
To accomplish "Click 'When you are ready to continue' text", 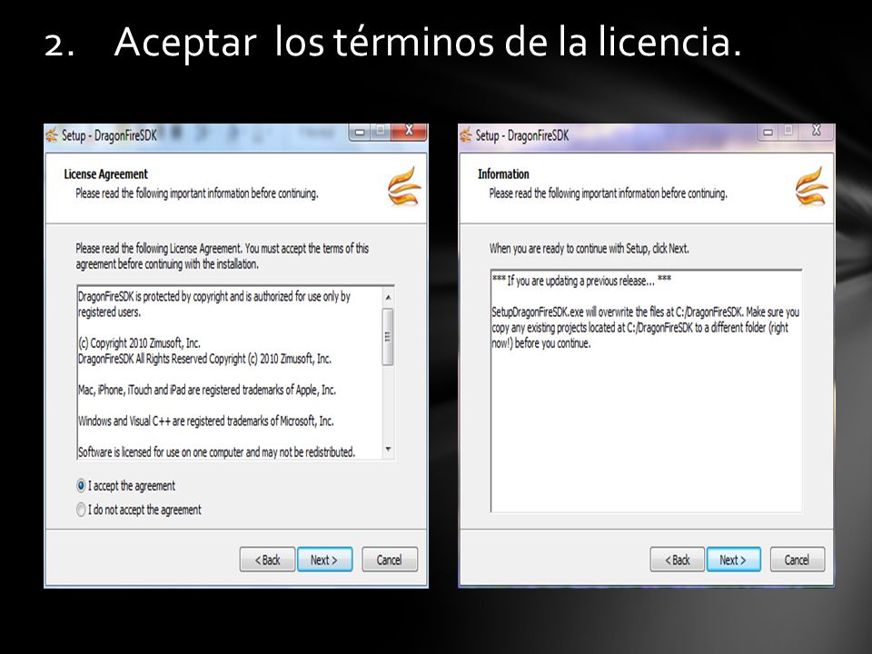I will 589,249.
